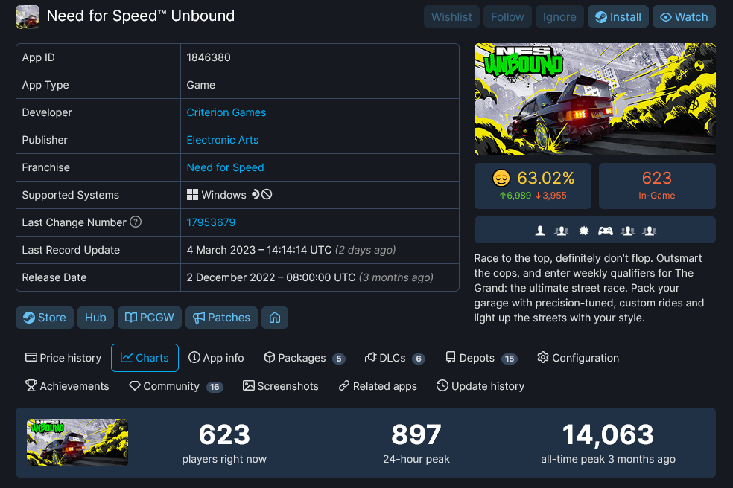
Task: Open the PCGW wiki button
Action: [150, 318]
